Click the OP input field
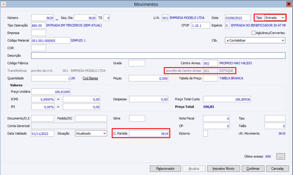 point(216,126)
